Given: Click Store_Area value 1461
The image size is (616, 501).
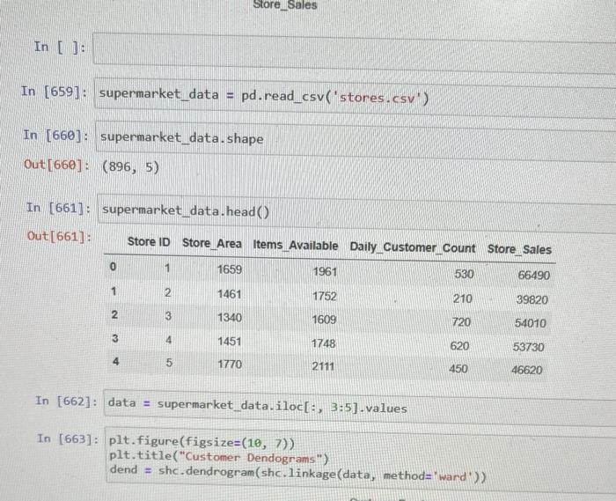Looking at the screenshot, I should click(229, 294).
